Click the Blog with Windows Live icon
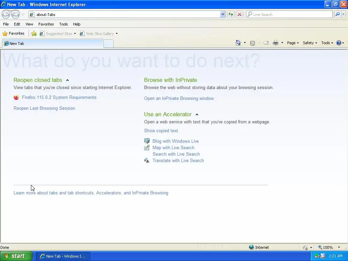The image size is (348, 261). [147, 141]
